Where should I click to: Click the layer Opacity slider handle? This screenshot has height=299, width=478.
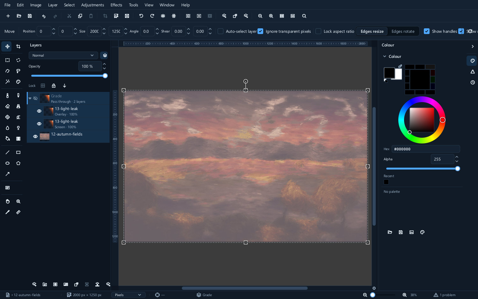pyautogui.click(x=105, y=76)
